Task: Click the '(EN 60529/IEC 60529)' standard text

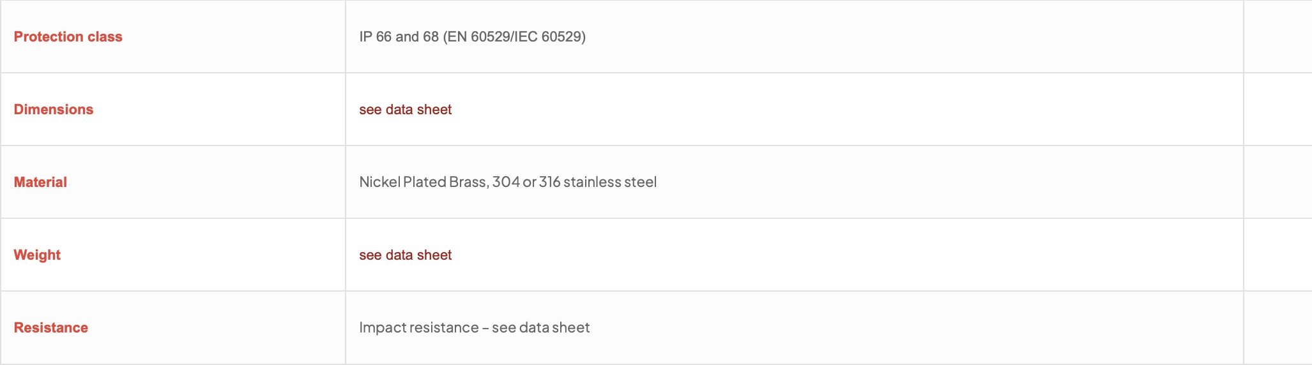Action: point(514,36)
